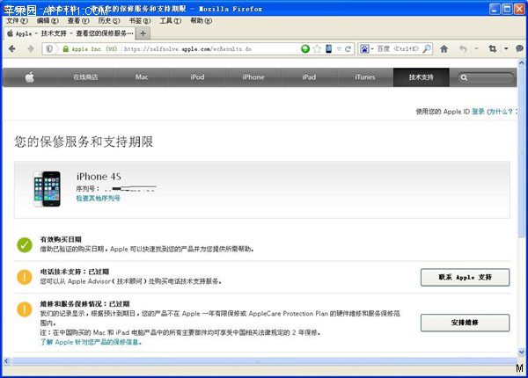The image size is (528, 378).
Task: Reload the page with the refresh icon
Action: tap(348, 48)
